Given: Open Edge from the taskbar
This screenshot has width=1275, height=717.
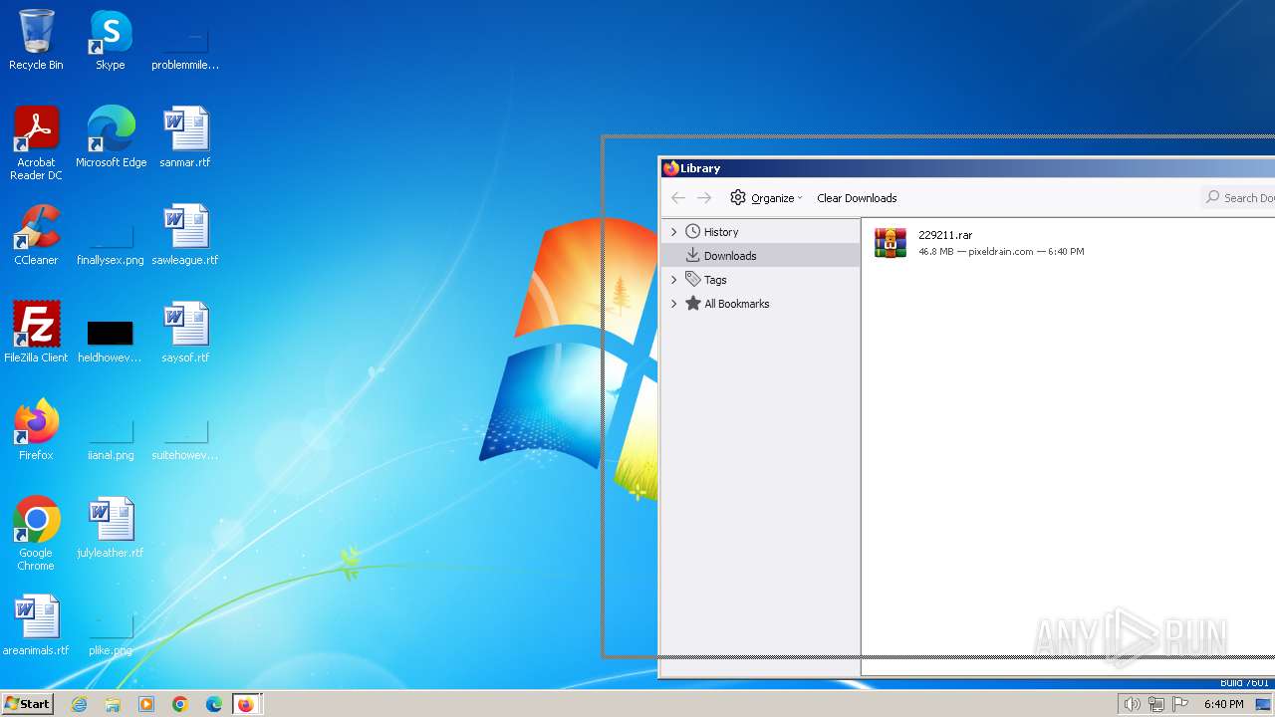Looking at the screenshot, I should point(214,704).
